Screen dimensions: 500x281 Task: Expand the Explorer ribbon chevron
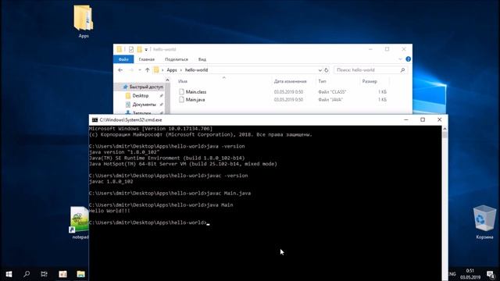click(400, 59)
